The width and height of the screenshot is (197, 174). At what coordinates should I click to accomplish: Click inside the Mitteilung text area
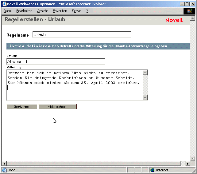point(75,85)
